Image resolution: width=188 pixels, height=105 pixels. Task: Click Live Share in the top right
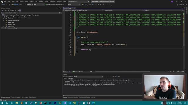(x=180, y=5)
